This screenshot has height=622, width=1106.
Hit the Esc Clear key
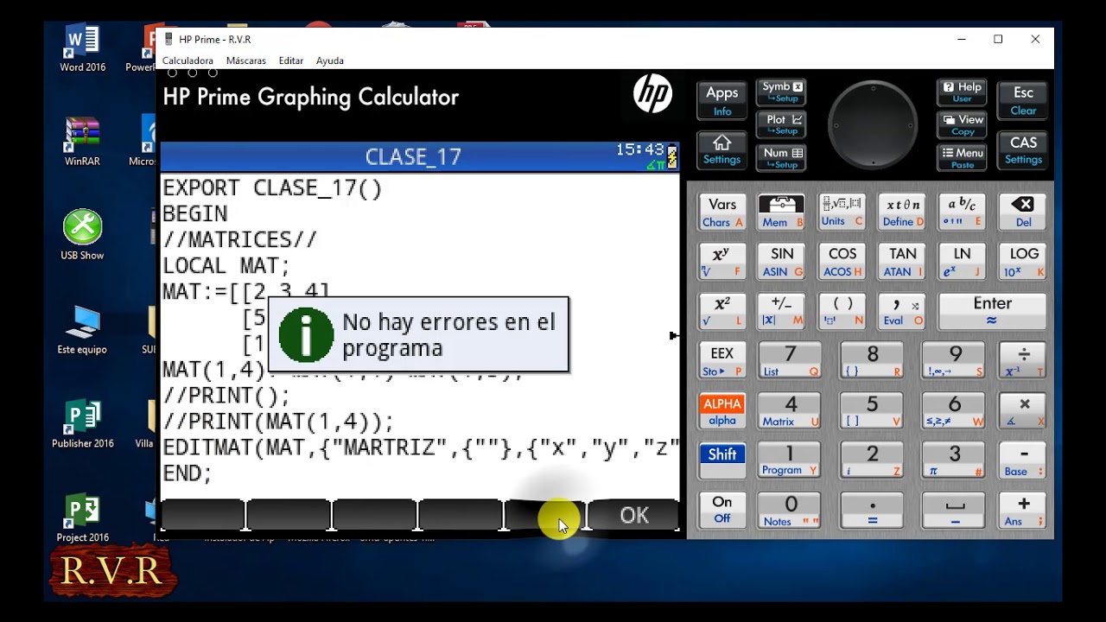1023,100
